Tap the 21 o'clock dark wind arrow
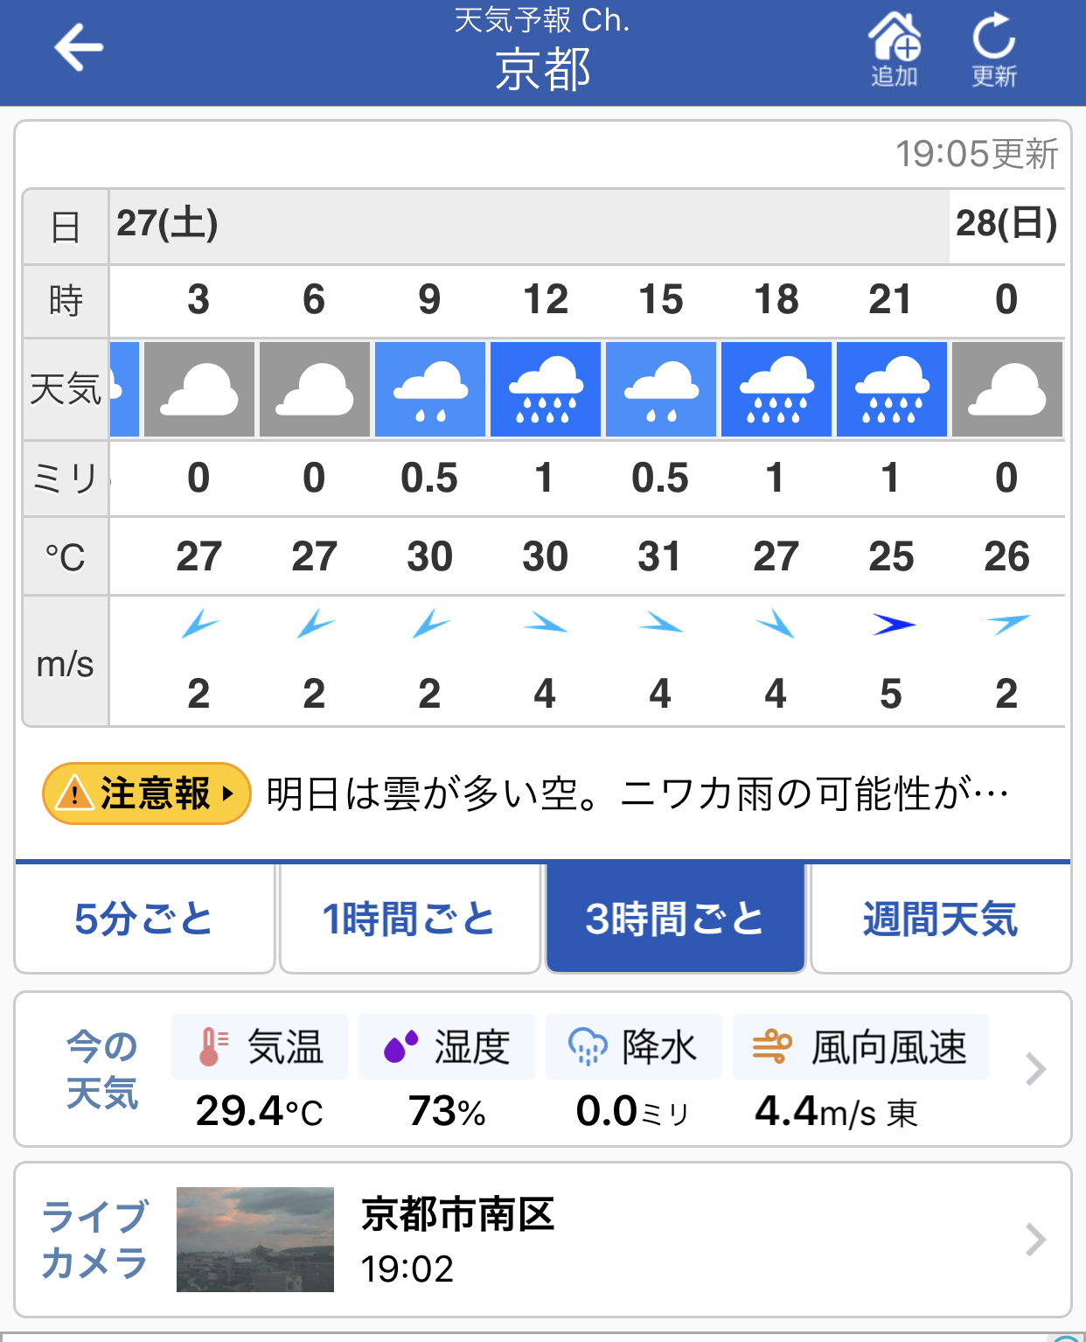Viewport: 1086px width, 1342px height. pos(893,625)
